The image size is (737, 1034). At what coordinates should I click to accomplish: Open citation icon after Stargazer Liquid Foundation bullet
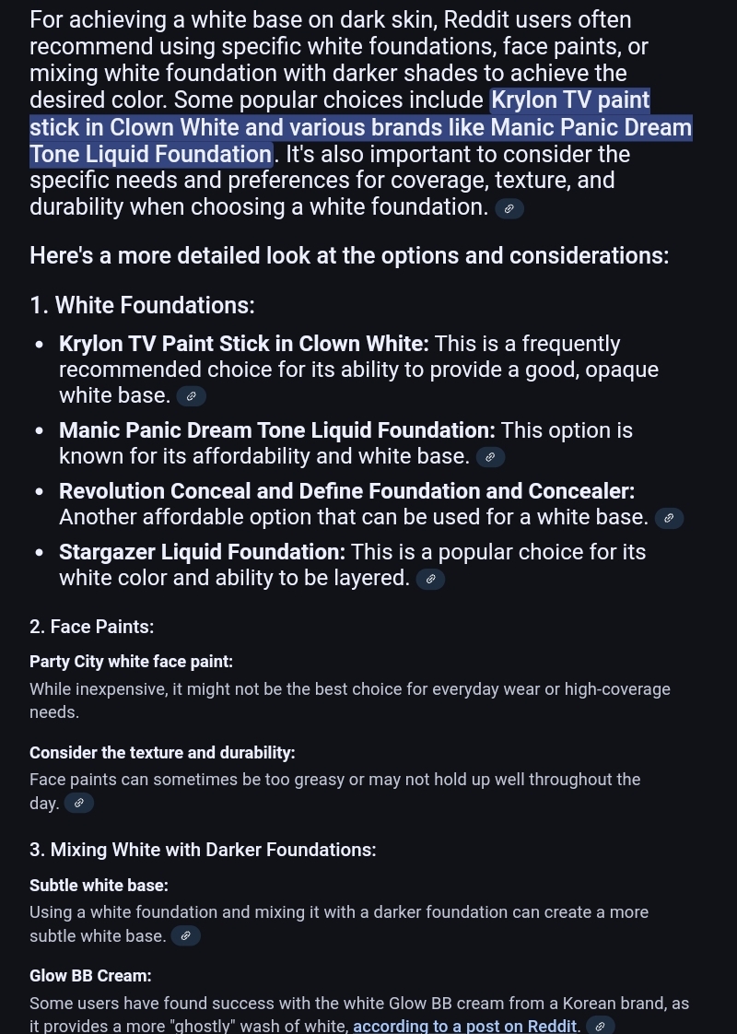click(x=430, y=579)
